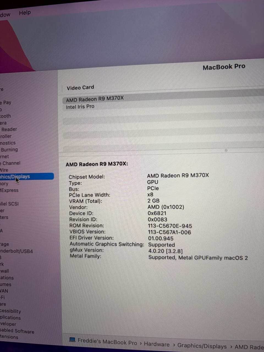Click the Type value GPU
The height and width of the screenshot is (352, 264).
point(153,182)
